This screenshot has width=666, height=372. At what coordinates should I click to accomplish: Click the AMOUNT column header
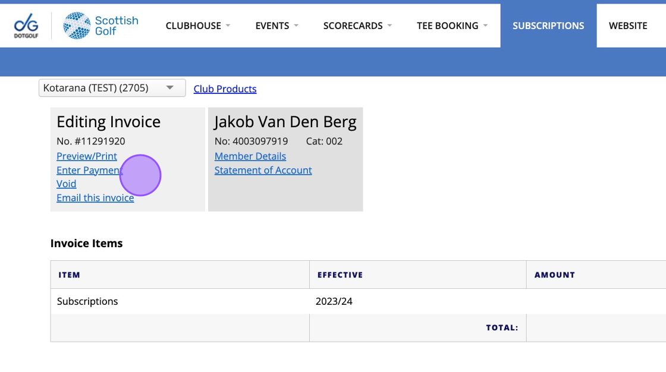pos(555,275)
